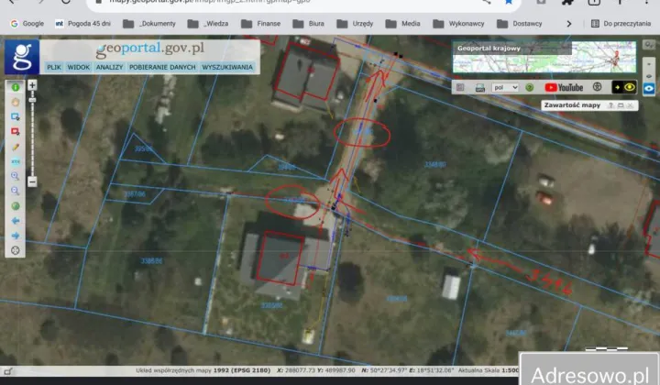Go to next map view arrow
This screenshot has height=385, width=660.
[16, 235]
